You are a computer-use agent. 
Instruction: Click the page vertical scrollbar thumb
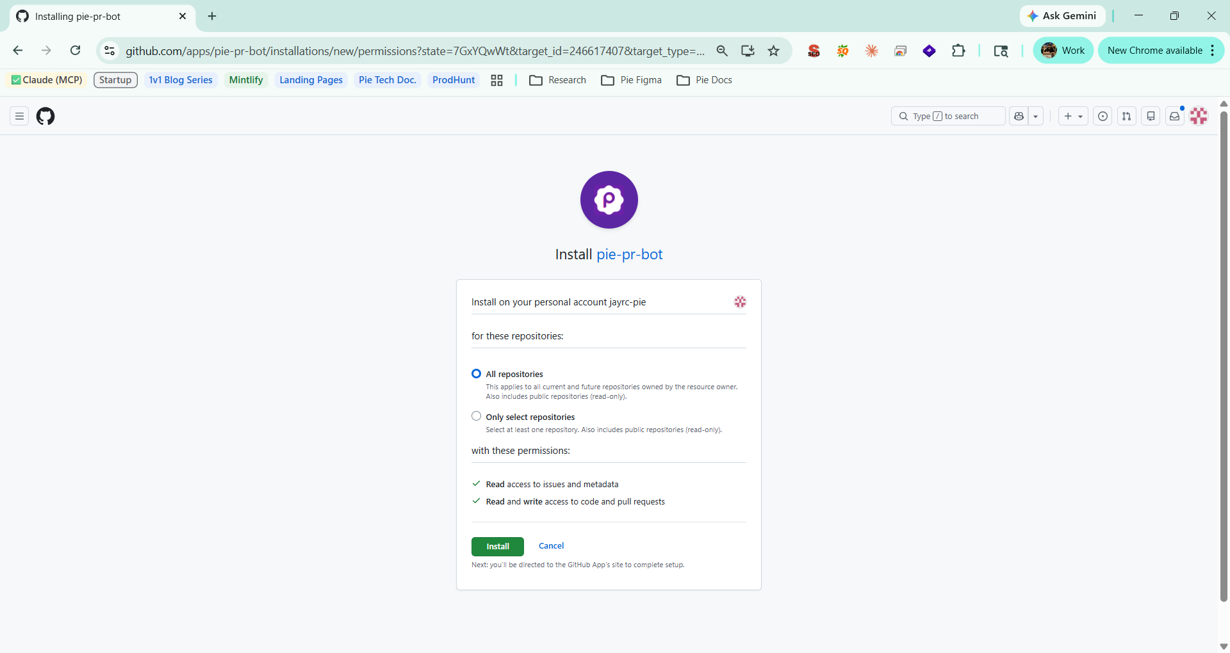[1224, 355]
